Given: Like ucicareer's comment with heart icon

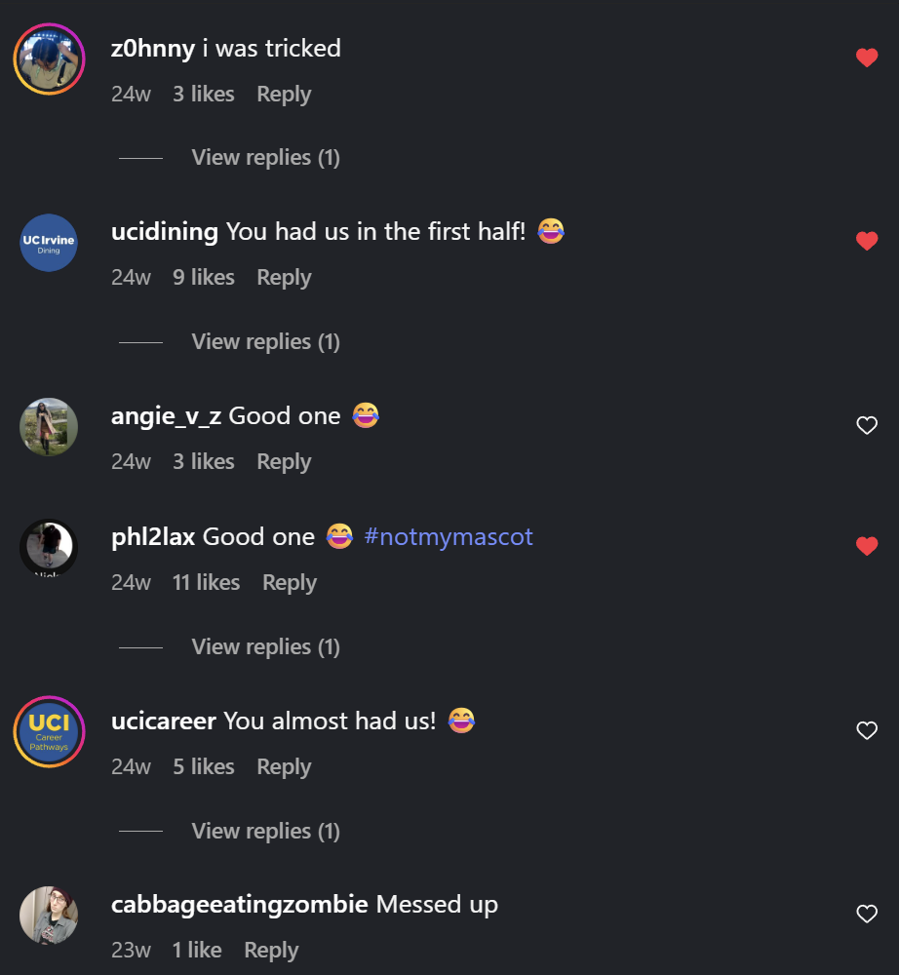Looking at the screenshot, I should click(867, 730).
